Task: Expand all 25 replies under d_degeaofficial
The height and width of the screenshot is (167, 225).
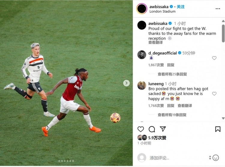Action: click(172, 74)
